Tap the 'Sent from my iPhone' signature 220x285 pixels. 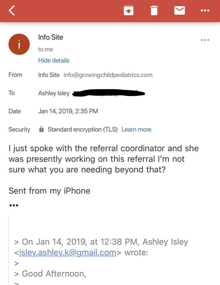[49, 191]
